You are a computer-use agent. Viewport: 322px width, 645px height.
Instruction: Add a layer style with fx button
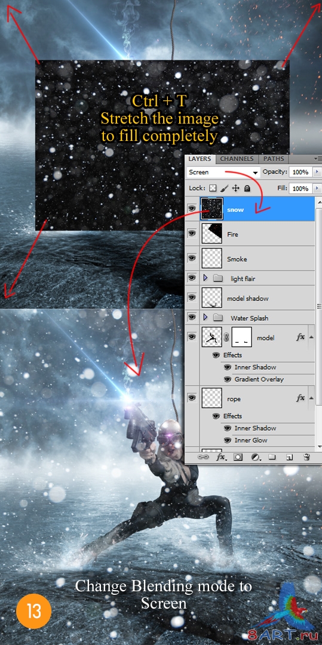(x=221, y=457)
